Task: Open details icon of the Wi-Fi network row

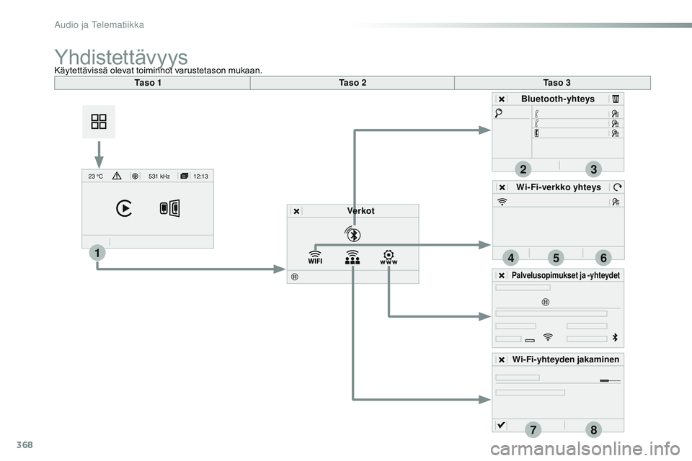Action: [616, 202]
